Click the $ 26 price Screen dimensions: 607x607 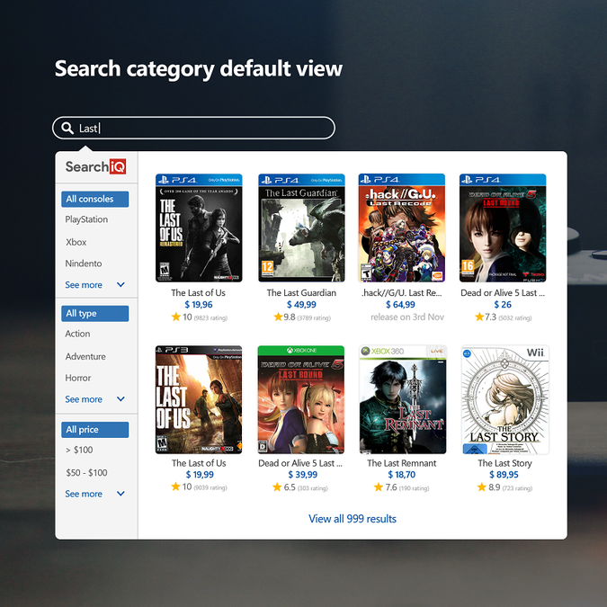click(503, 305)
